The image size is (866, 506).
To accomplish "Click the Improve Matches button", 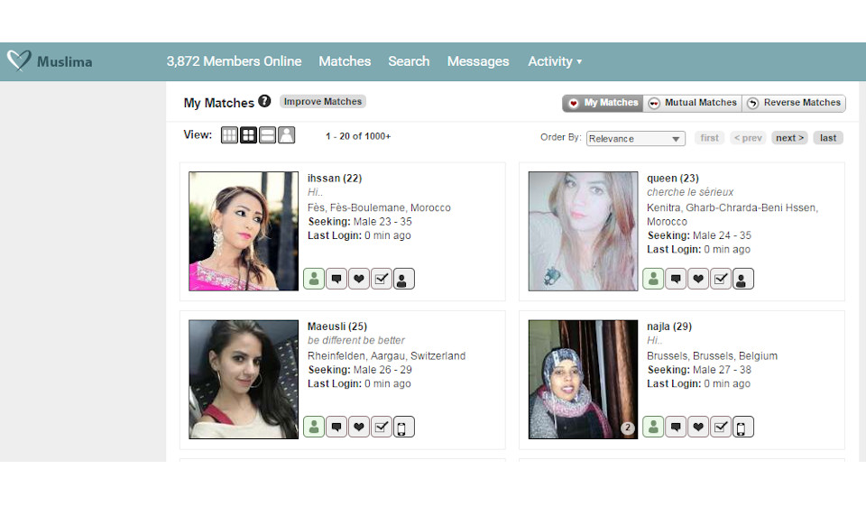I will [x=323, y=102].
